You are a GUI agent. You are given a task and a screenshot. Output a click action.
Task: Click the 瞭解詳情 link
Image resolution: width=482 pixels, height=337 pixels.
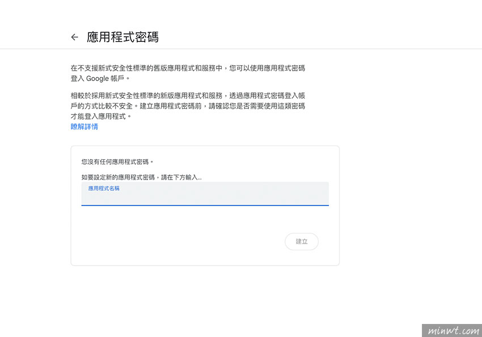(x=84, y=127)
